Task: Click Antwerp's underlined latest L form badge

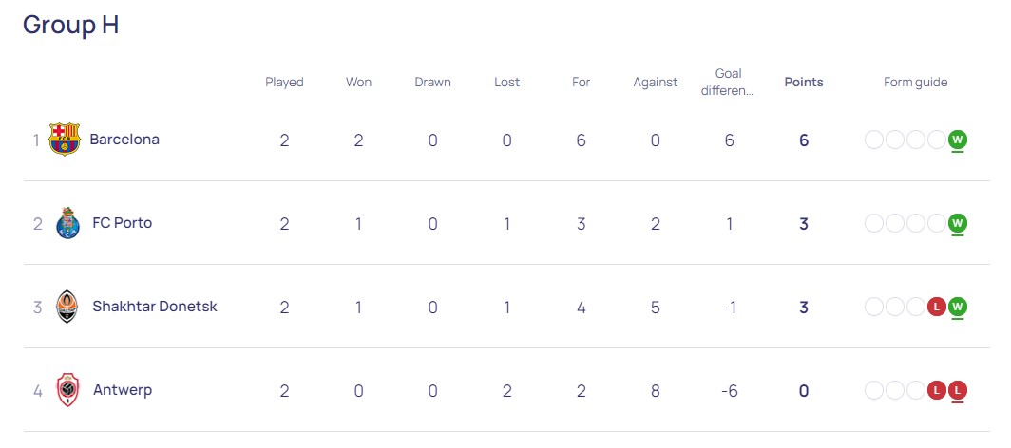Action: (958, 390)
